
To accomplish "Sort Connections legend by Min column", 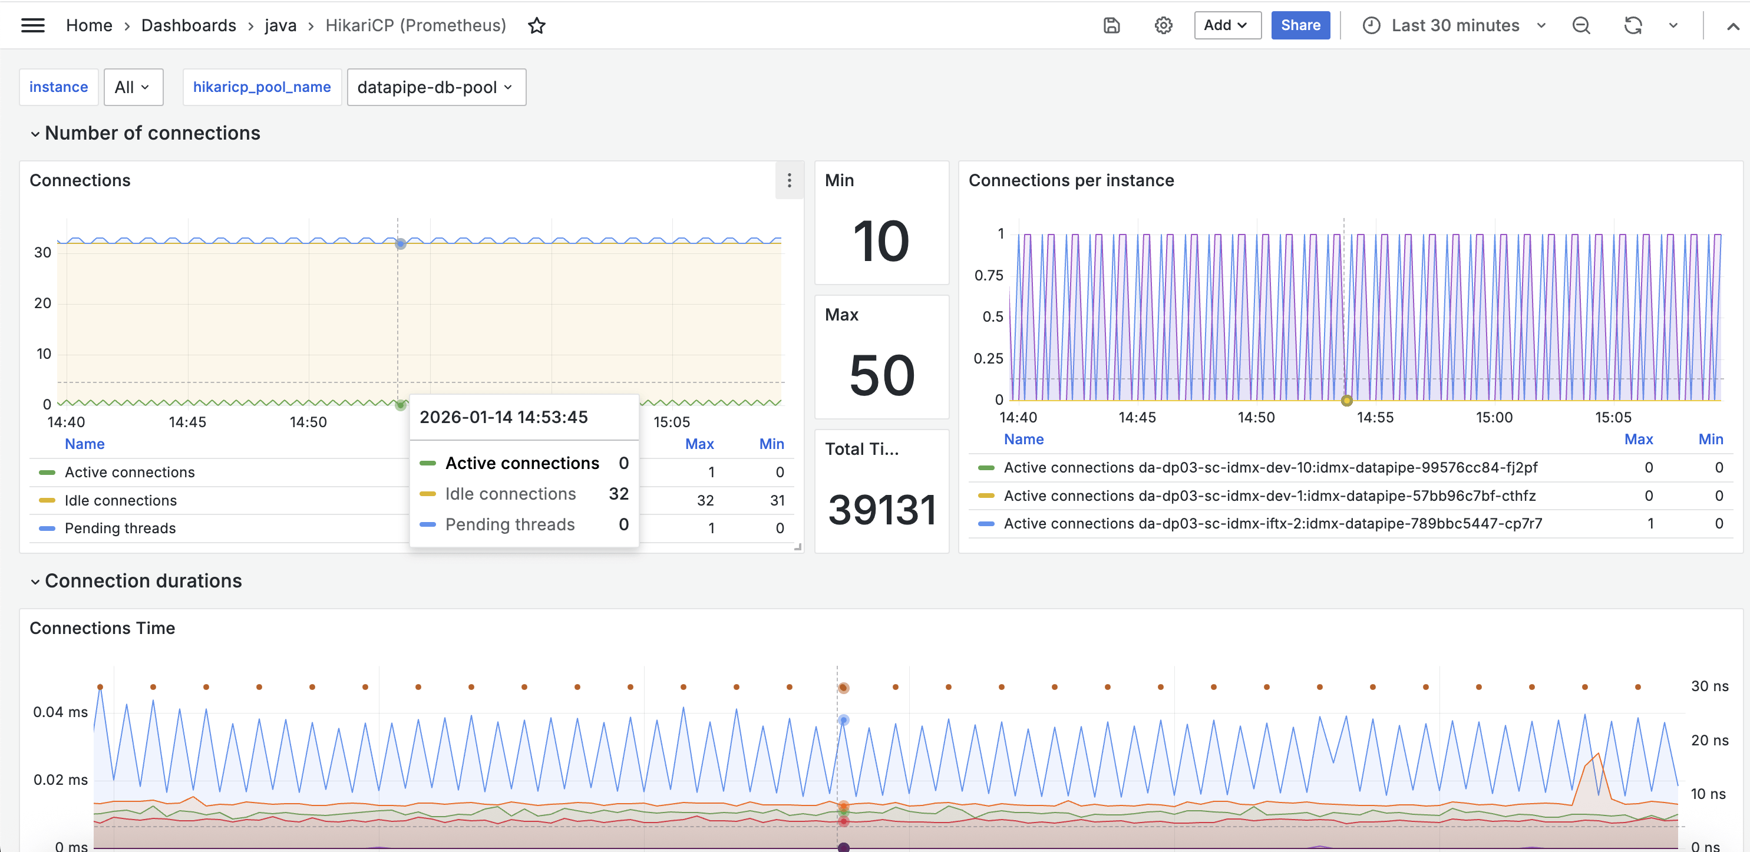I will (x=771, y=444).
